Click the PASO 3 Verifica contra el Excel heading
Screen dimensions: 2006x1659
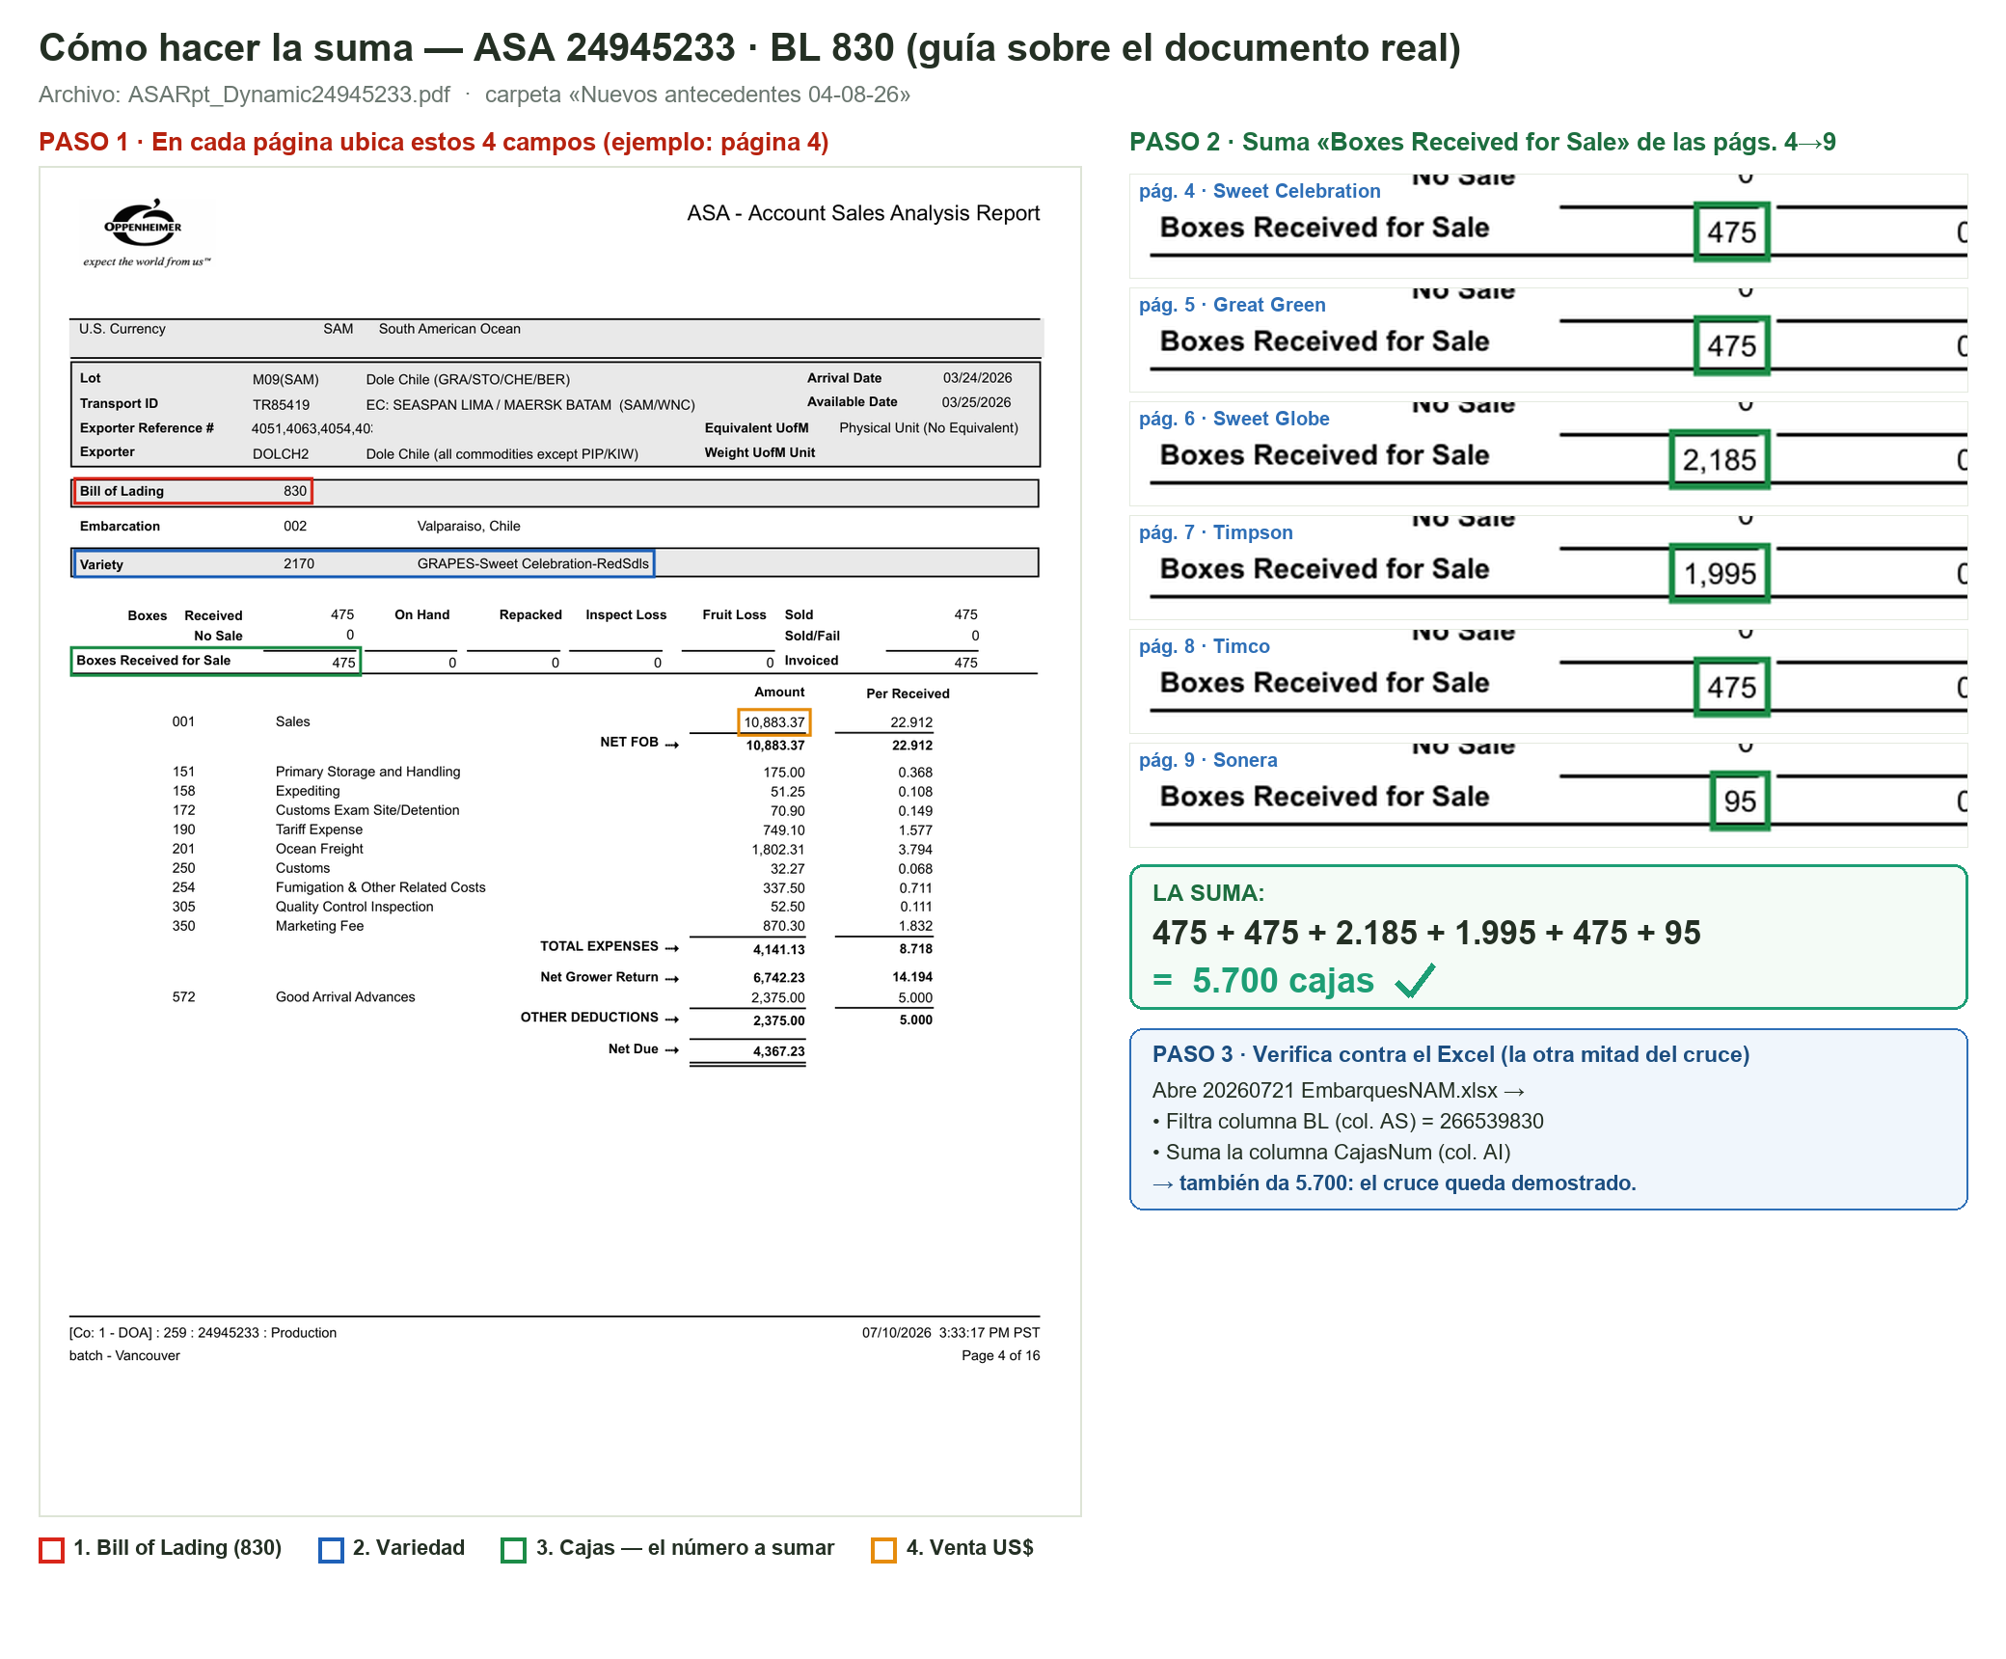pos(1450,1054)
